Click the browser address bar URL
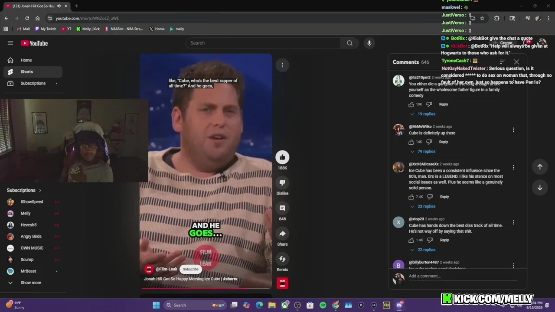This screenshot has width=555, height=312. (x=87, y=18)
